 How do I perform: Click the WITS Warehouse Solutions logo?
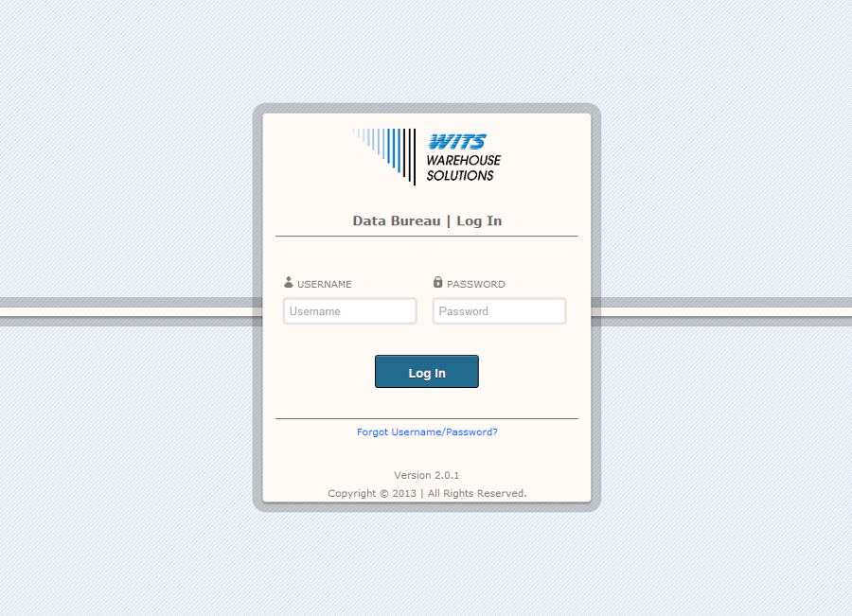click(x=427, y=156)
